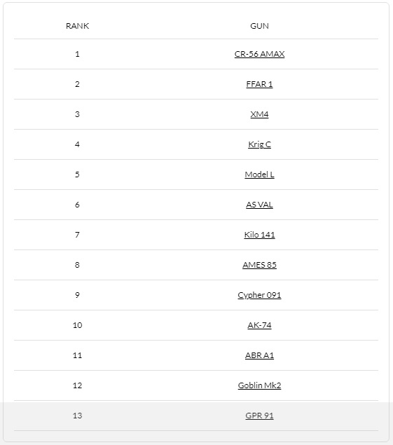393x445 pixels.
Task: Select the AS VAL link
Action: [259, 205]
